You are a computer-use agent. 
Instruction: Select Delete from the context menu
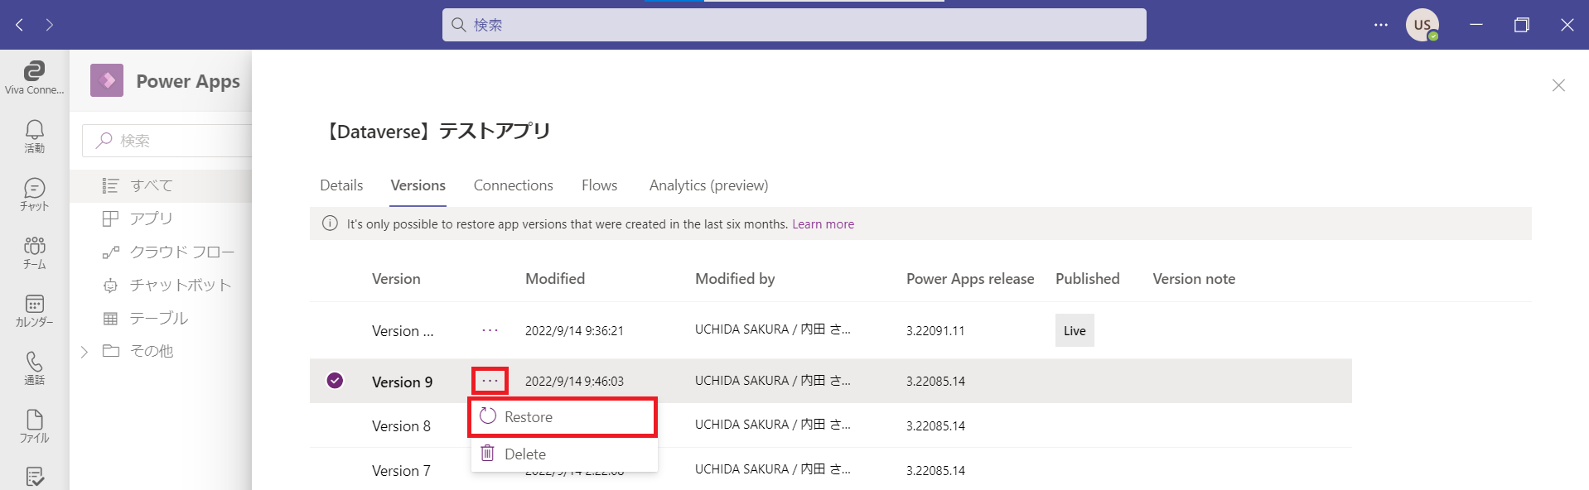tap(525, 454)
